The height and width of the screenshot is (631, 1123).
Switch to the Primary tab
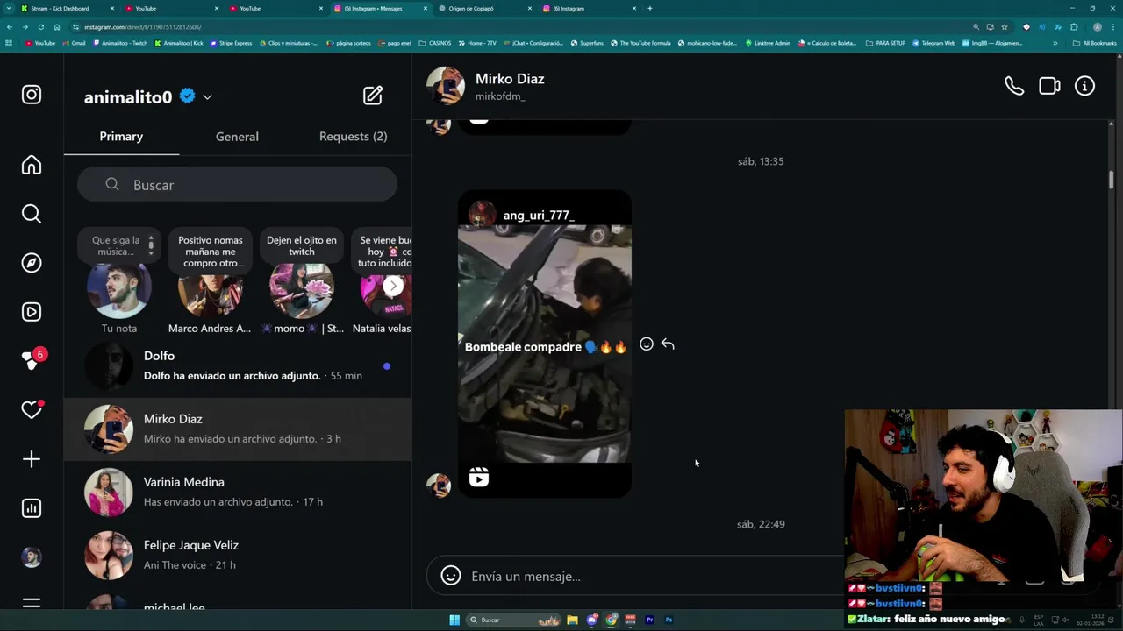point(121,137)
